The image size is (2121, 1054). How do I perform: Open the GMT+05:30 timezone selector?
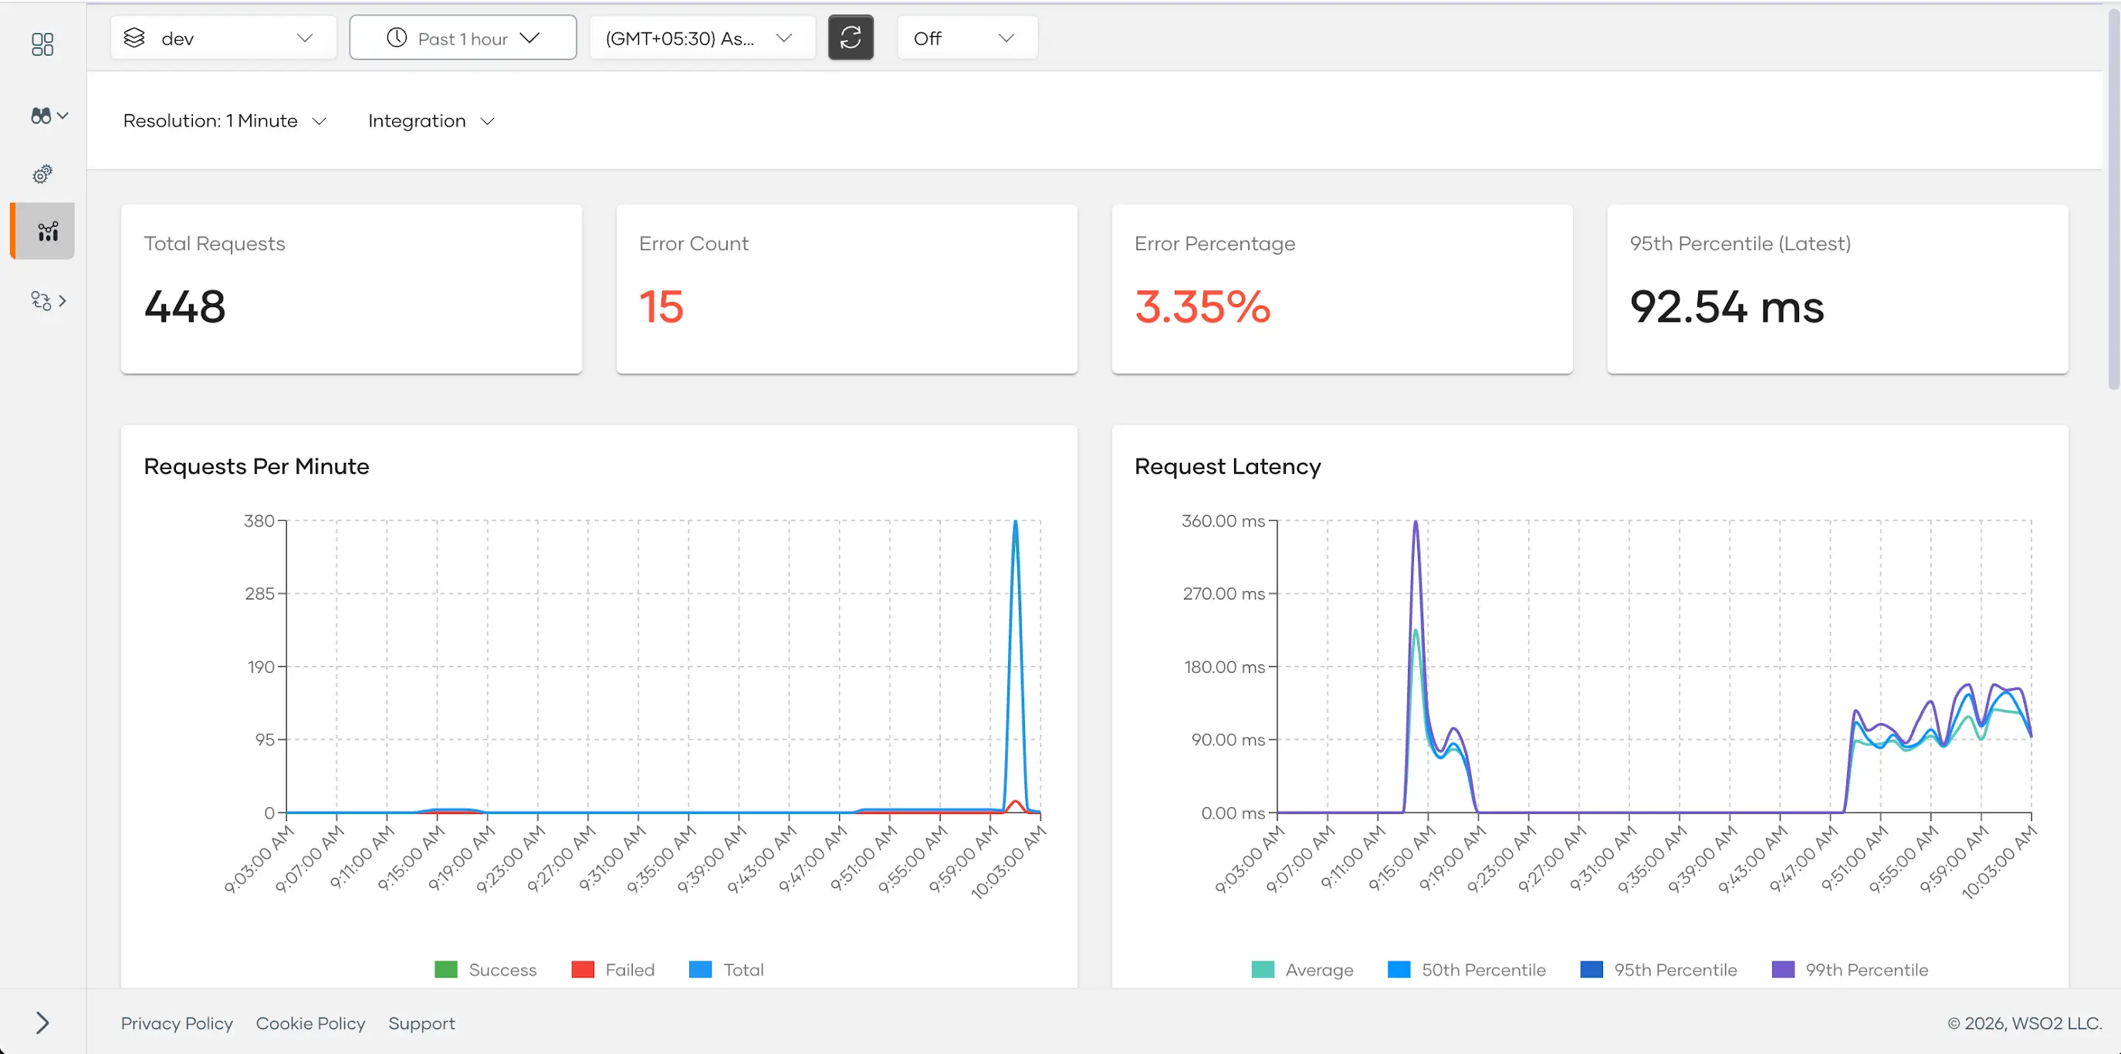(701, 38)
